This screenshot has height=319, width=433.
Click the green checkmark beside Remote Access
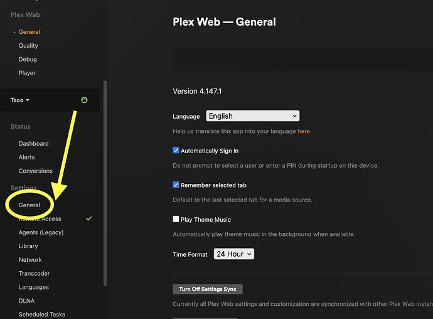click(89, 219)
